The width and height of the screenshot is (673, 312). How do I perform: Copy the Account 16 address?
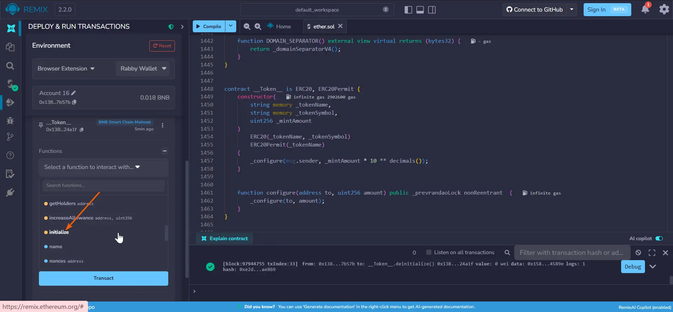pyautogui.click(x=74, y=102)
